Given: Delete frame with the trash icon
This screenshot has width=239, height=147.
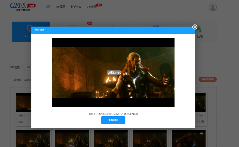Looking at the screenshot, I should 203,122.
